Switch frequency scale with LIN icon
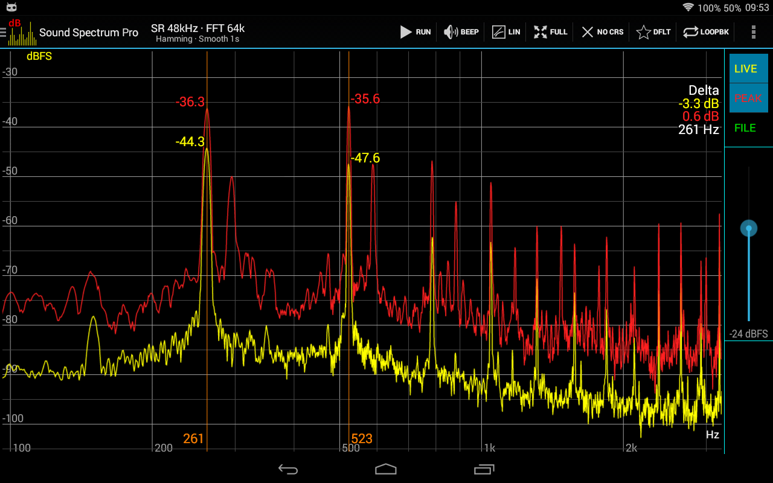Image resolution: width=773 pixels, height=483 pixels. tap(505, 32)
